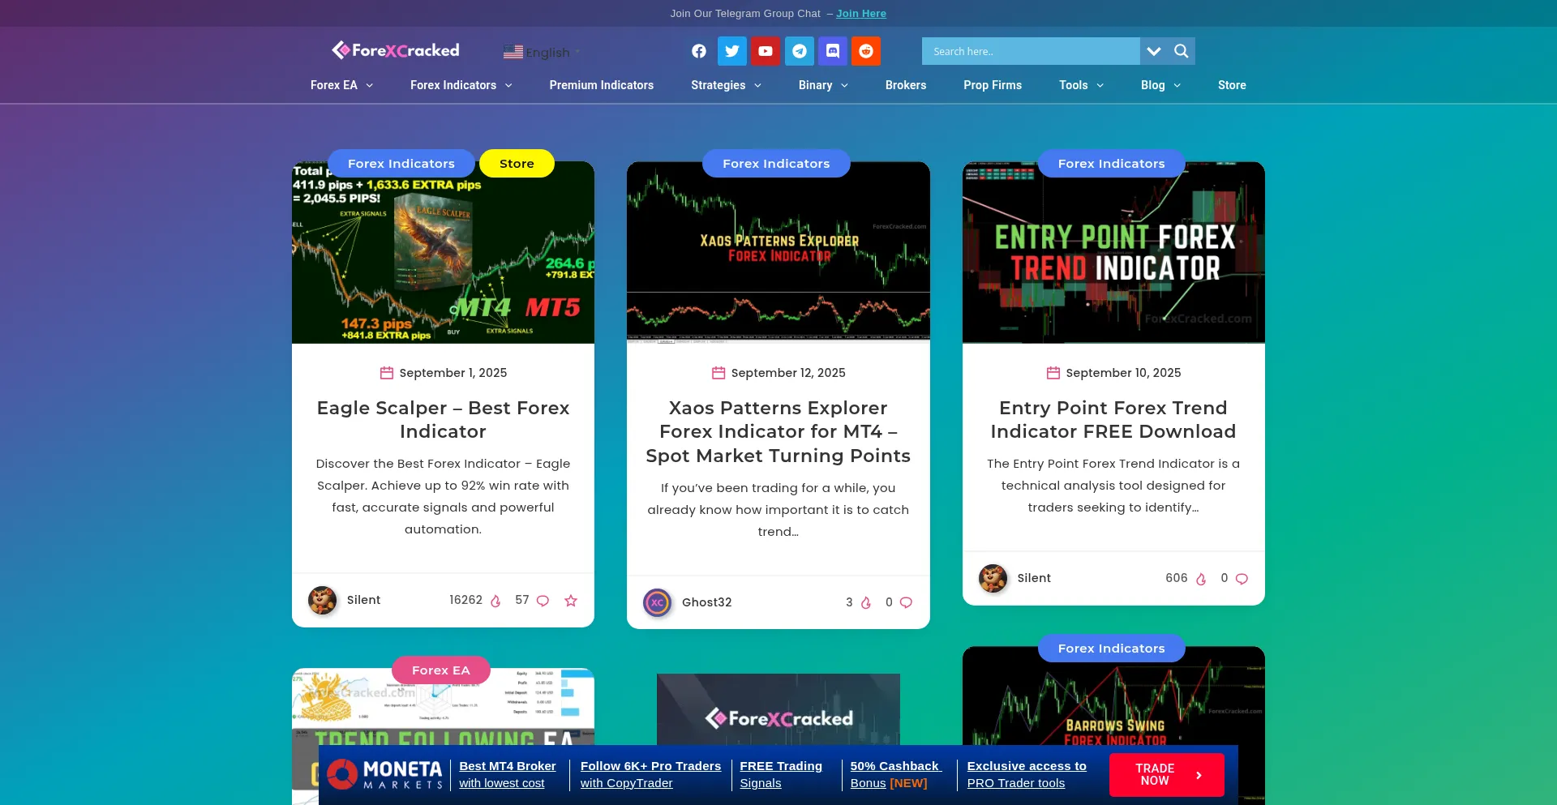Open the Discord social icon
This screenshot has width=1557, height=805.
pyautogui.click(x=833, y=51)
